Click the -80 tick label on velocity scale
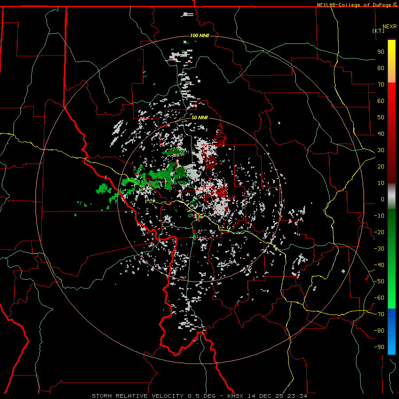 pyautogui.click(x=379, y=331)
